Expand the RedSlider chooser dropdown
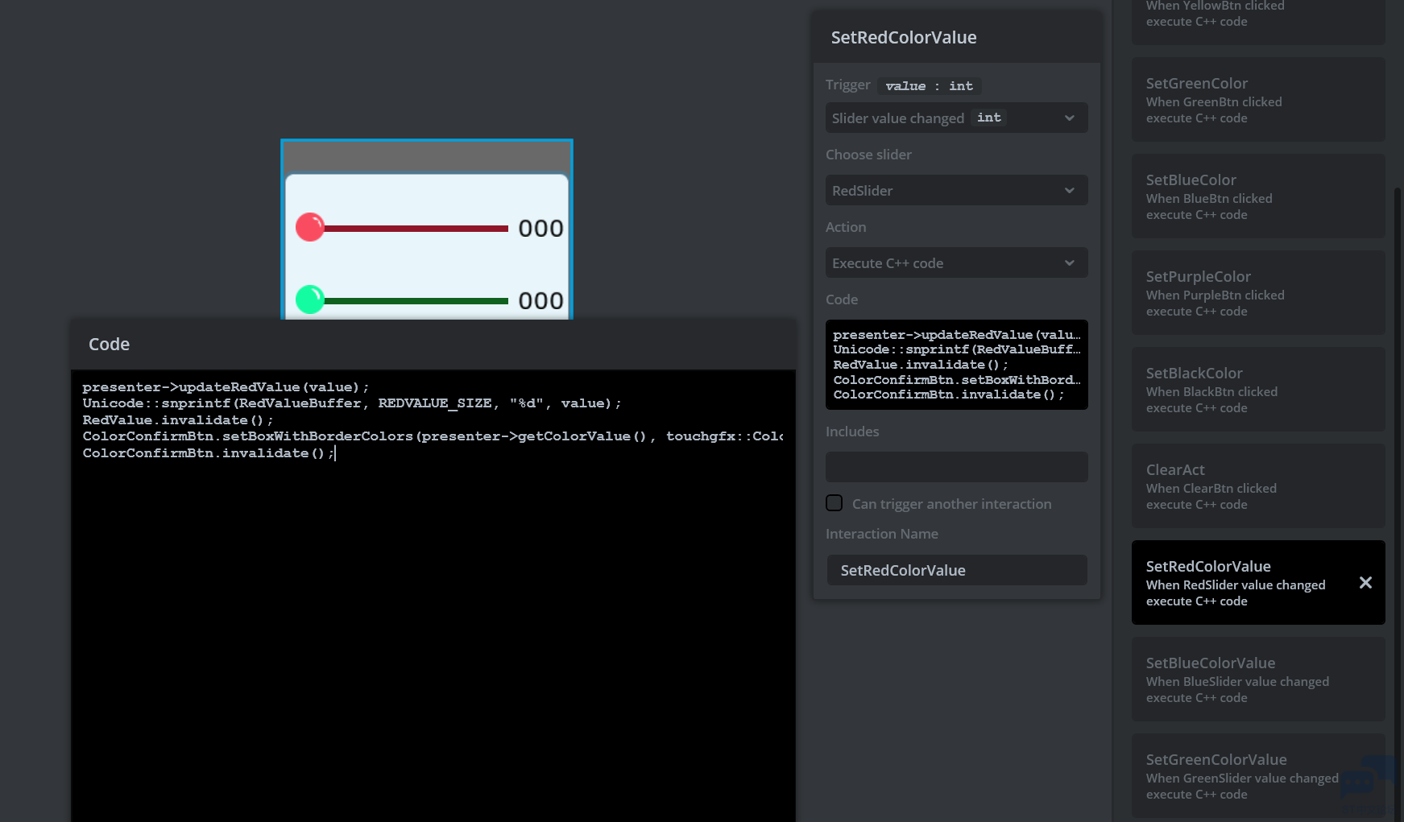The width and height of the screenshot is (1404, 822). coord(956,191)
